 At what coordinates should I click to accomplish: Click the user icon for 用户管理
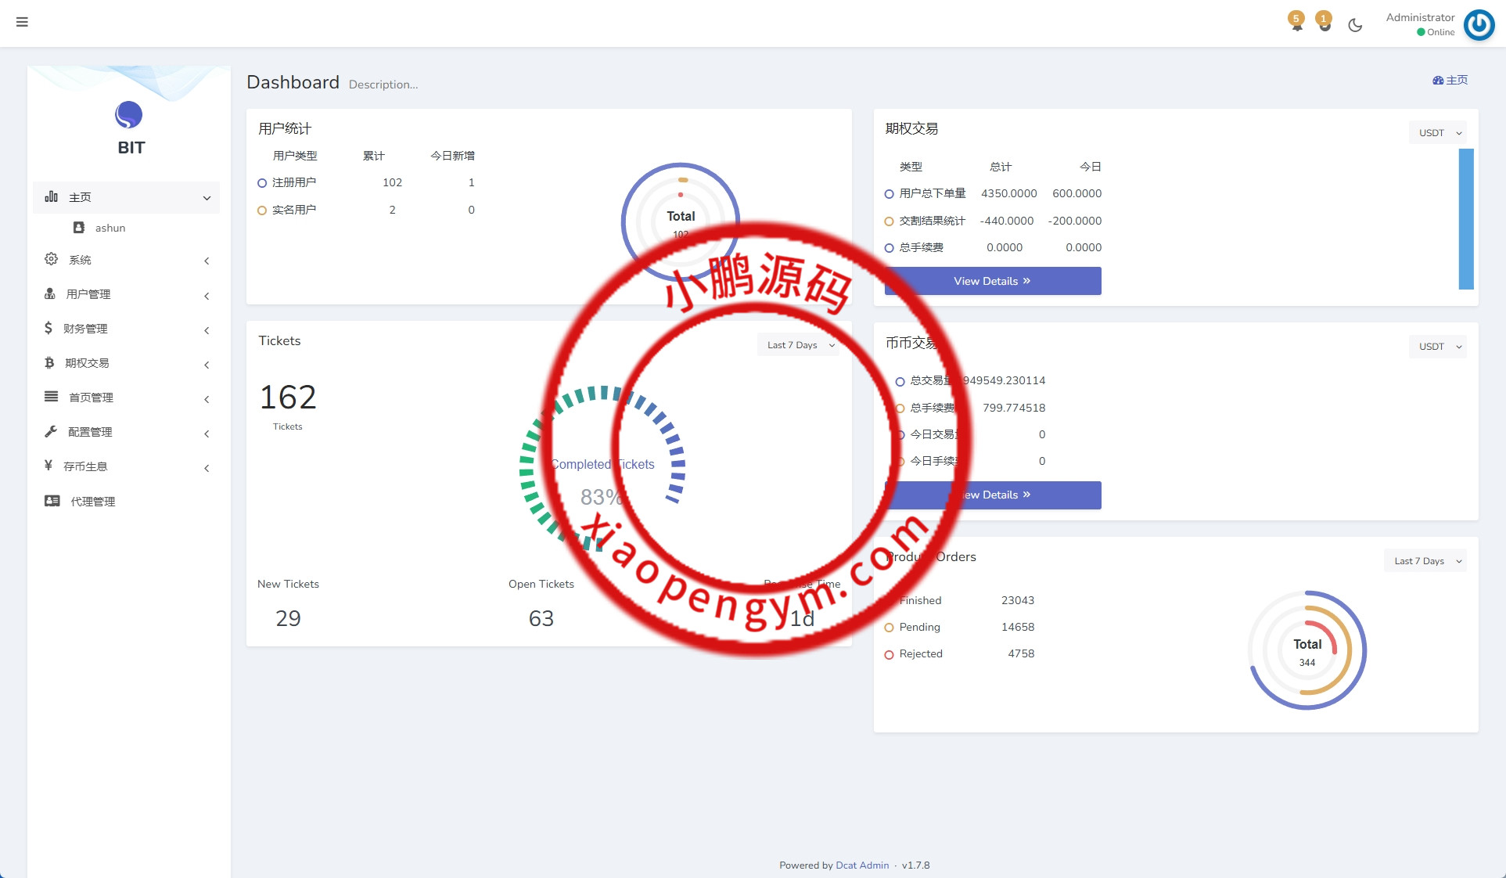click(x=49, y=293)
